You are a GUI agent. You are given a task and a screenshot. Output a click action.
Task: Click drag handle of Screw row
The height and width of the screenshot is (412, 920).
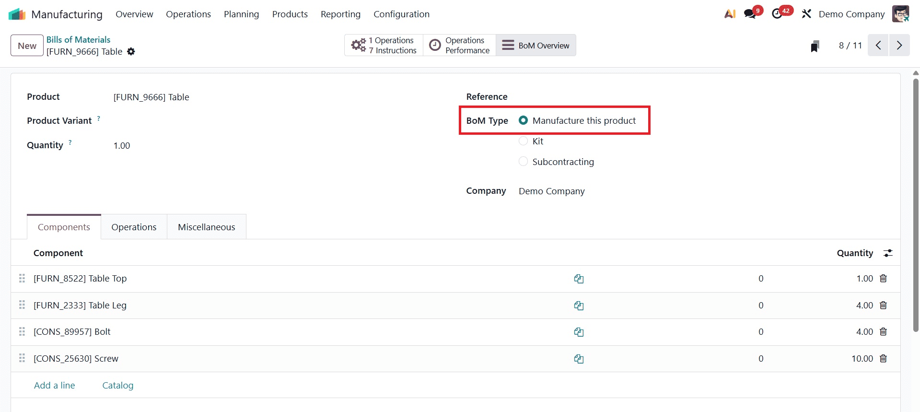[22, 358]
